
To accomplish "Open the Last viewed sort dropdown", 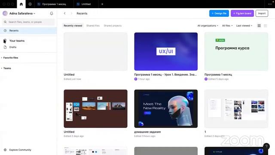I will coord(244,26).
